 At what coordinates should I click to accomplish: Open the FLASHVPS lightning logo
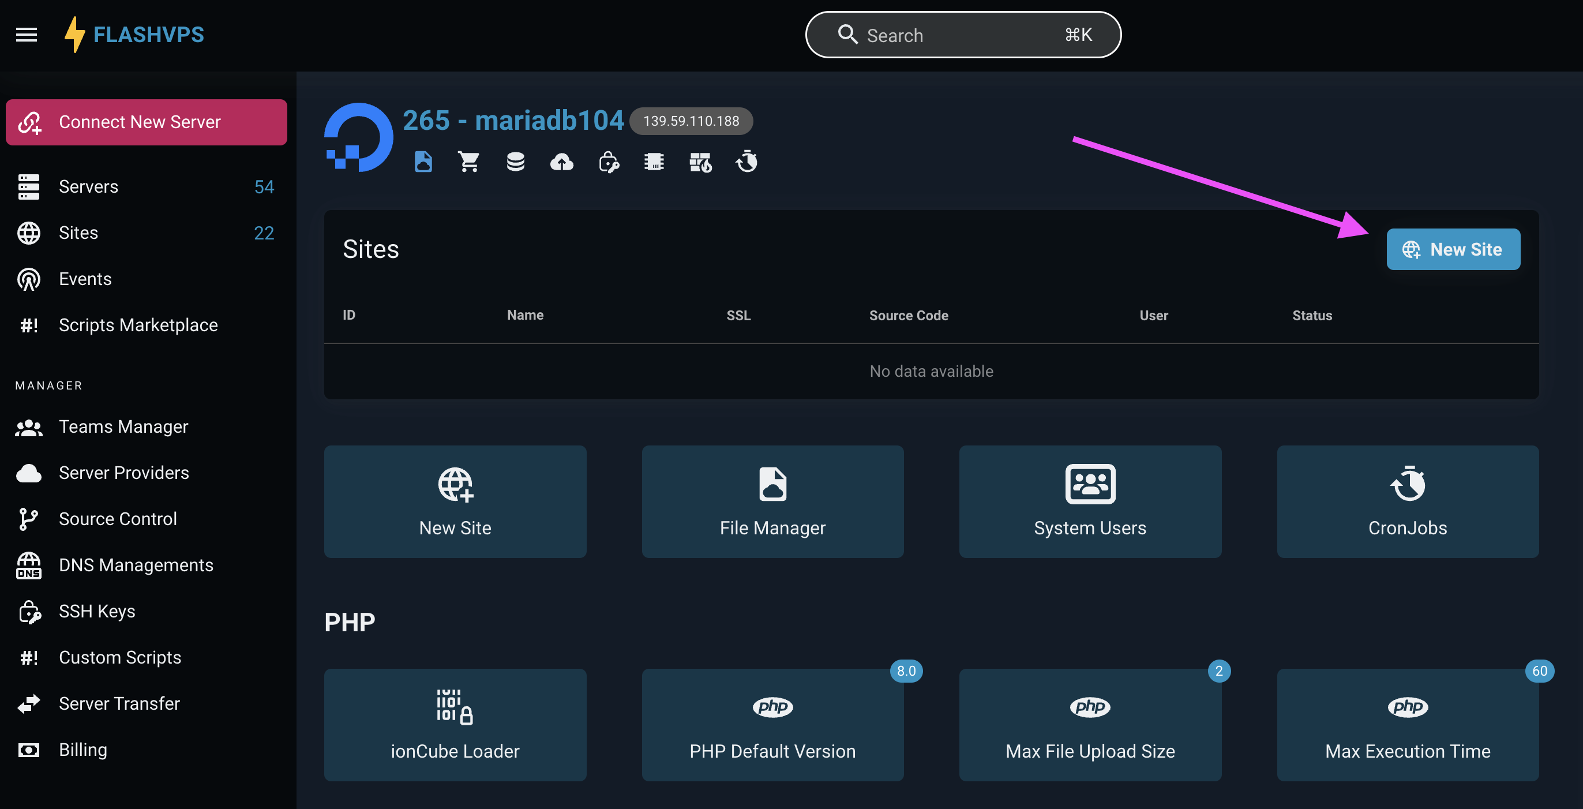tap(76, 35)
